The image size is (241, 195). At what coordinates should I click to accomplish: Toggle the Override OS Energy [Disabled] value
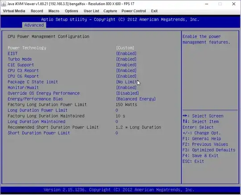(127, 93)
